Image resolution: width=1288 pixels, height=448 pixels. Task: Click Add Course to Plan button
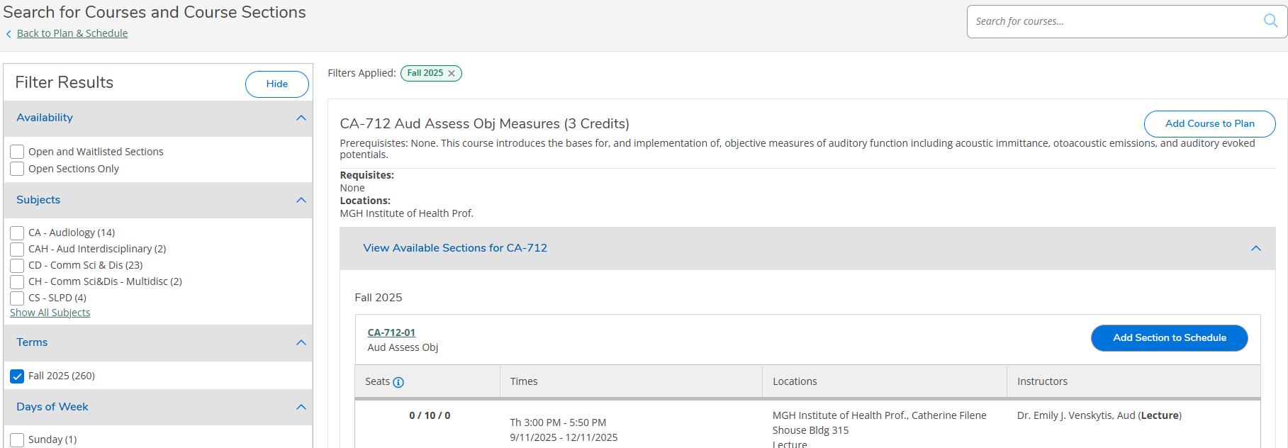click(1209, 123)
